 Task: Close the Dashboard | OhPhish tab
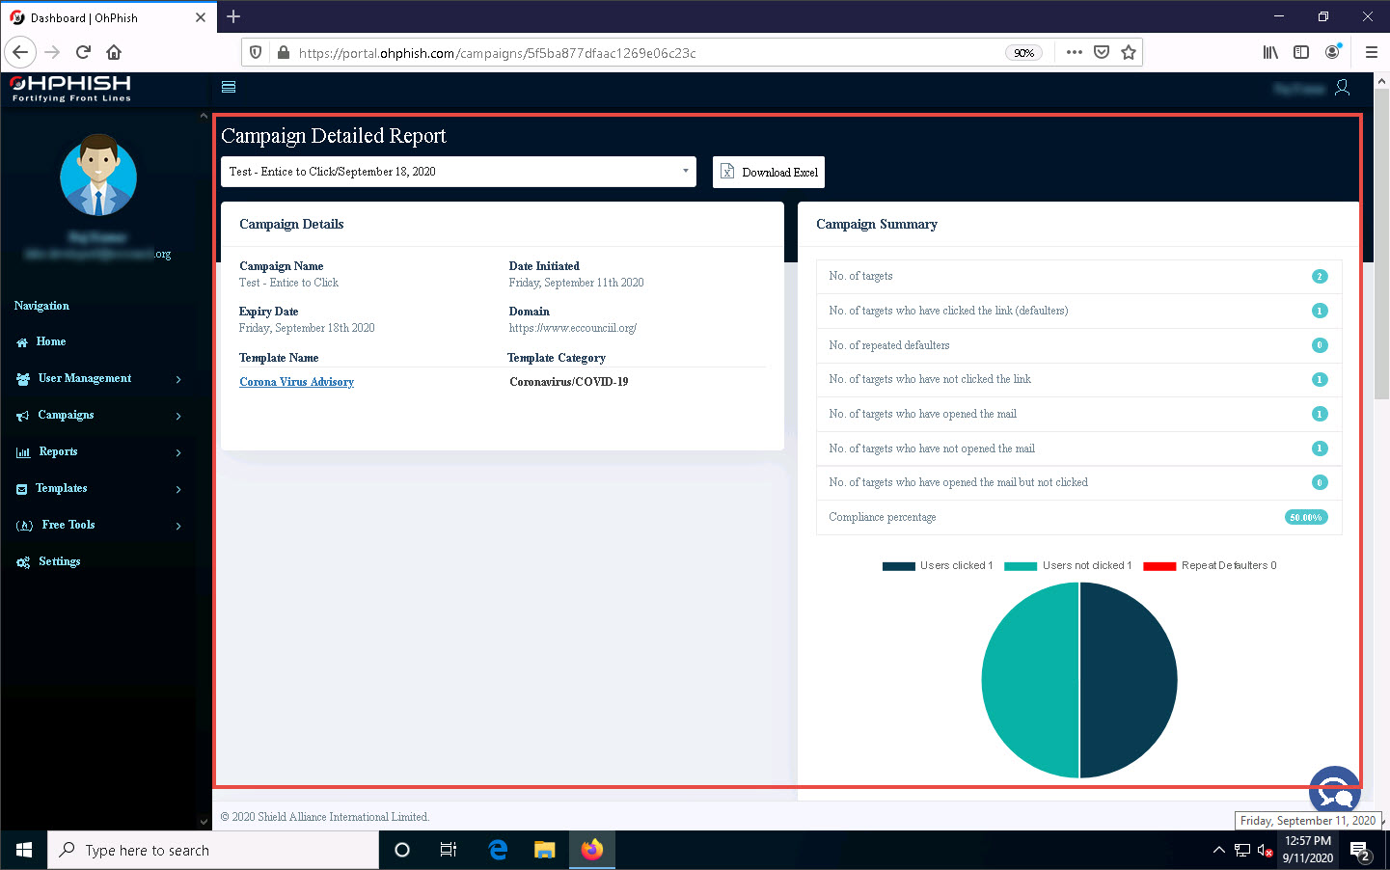(200, 17)
